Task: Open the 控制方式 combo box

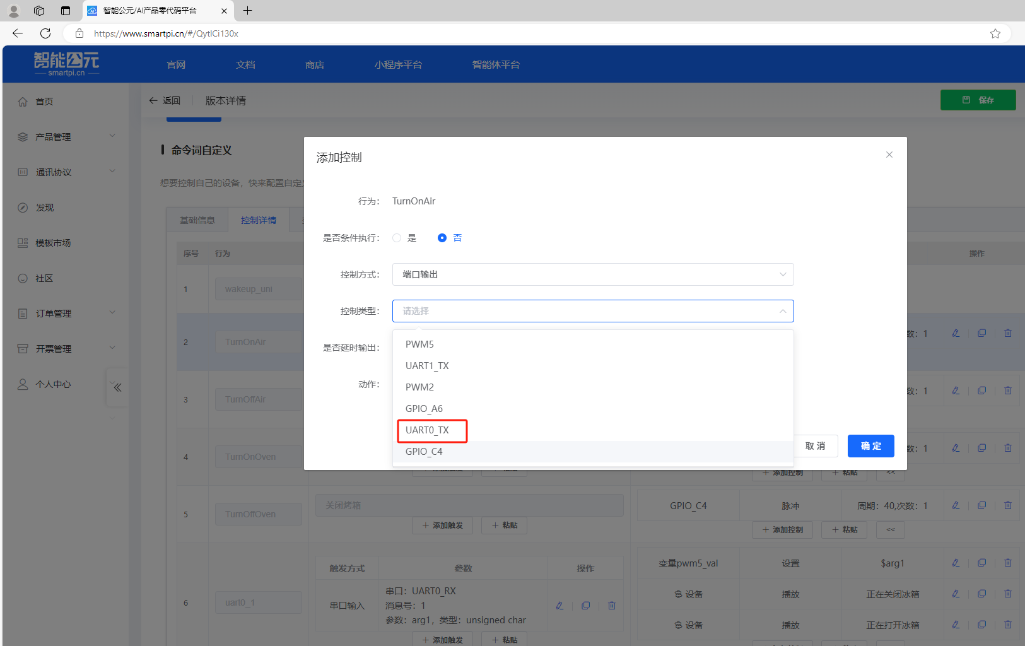Action: (592, 274)
